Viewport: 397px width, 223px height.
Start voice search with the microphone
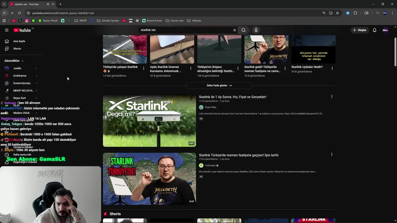click(256, 30)
